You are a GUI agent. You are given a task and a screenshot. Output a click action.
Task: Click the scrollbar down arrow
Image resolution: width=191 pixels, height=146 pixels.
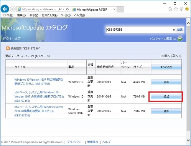[188, 141]
